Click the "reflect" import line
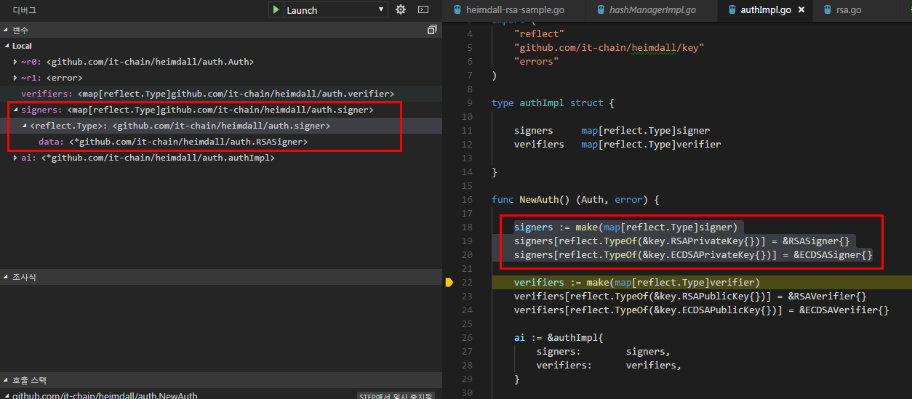 tap(539, 34)
